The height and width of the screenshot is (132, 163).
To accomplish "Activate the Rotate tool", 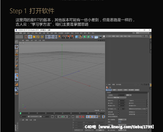I will click(38, 37).
